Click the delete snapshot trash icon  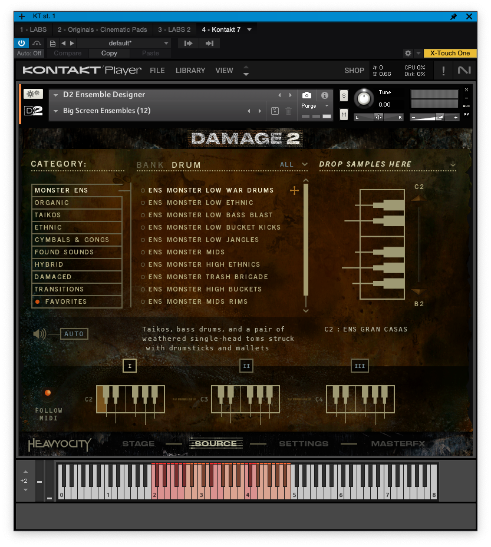288,111
